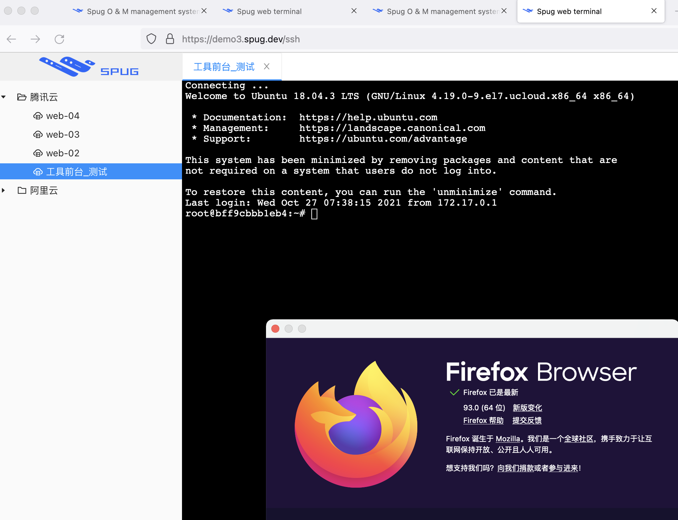
Task: Open the 新版变化 link
Action: pos(527,408)
